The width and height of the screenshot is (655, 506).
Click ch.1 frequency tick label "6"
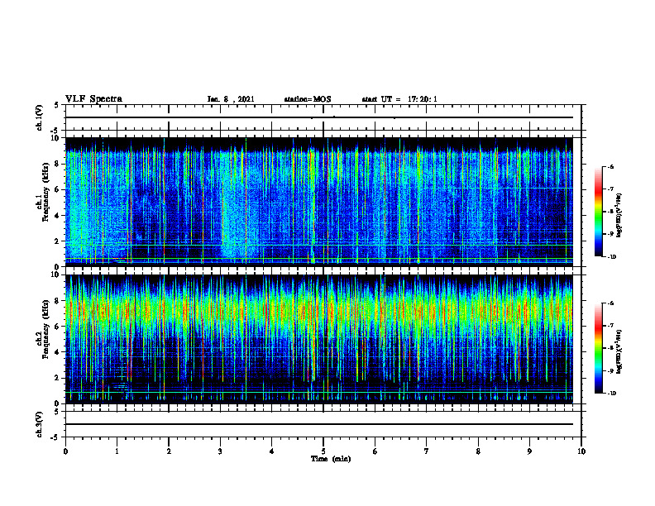tap(58, 189)
